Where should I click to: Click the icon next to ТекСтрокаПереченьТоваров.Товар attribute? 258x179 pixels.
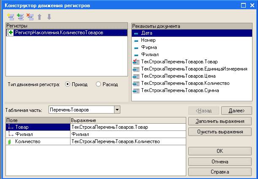(x=136, y=62)
